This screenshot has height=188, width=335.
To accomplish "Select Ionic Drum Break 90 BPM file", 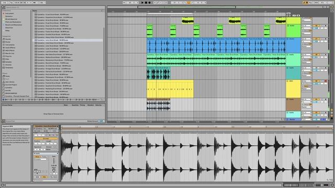I will pos(68,40).
